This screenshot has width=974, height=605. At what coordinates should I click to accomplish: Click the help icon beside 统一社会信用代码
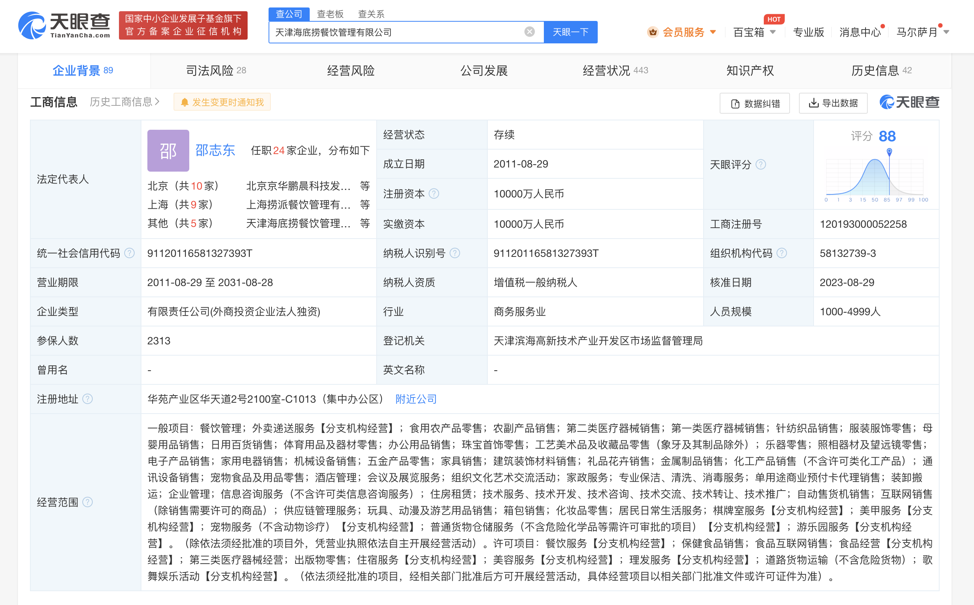129,253
